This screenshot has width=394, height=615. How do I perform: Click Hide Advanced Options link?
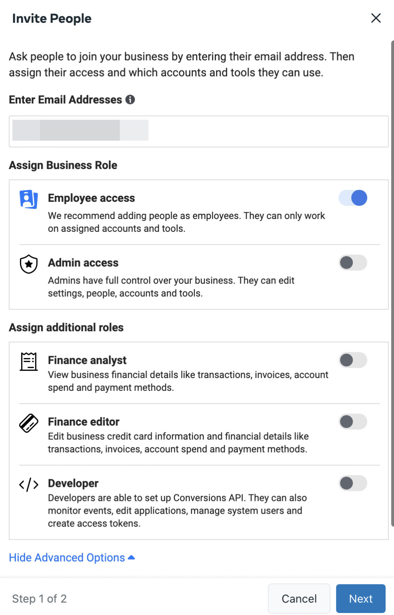[66, 557]
